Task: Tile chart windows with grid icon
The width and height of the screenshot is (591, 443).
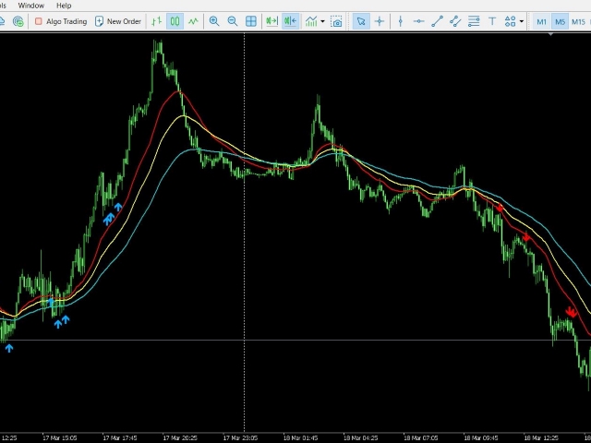Action: click(x=251, y=21)
